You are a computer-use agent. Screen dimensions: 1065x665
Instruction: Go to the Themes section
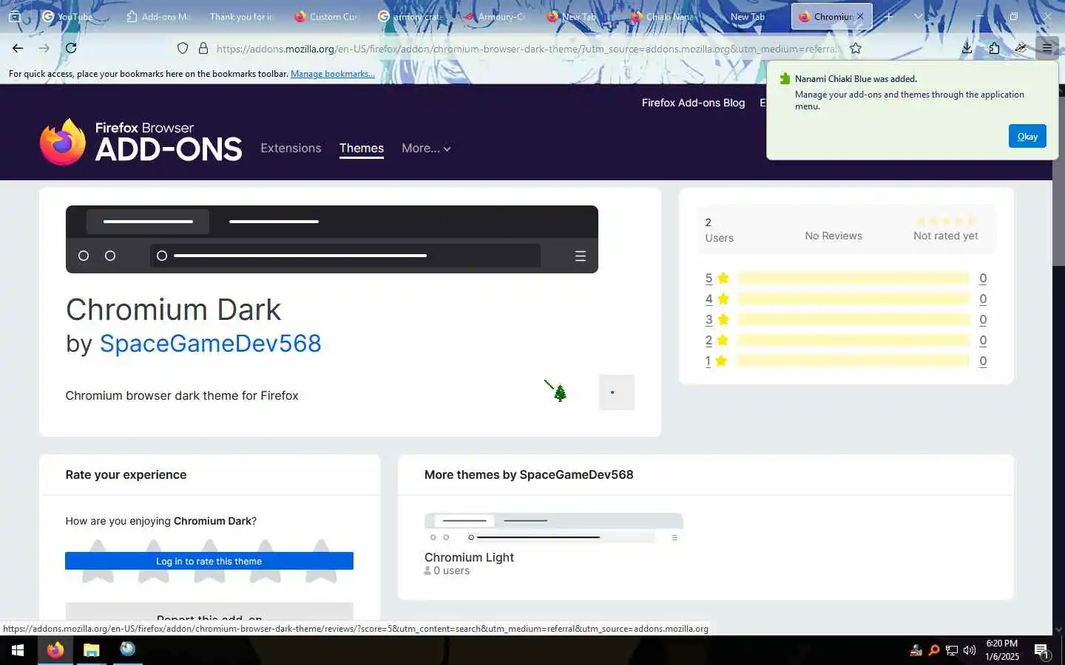click(x=362, y=148)
